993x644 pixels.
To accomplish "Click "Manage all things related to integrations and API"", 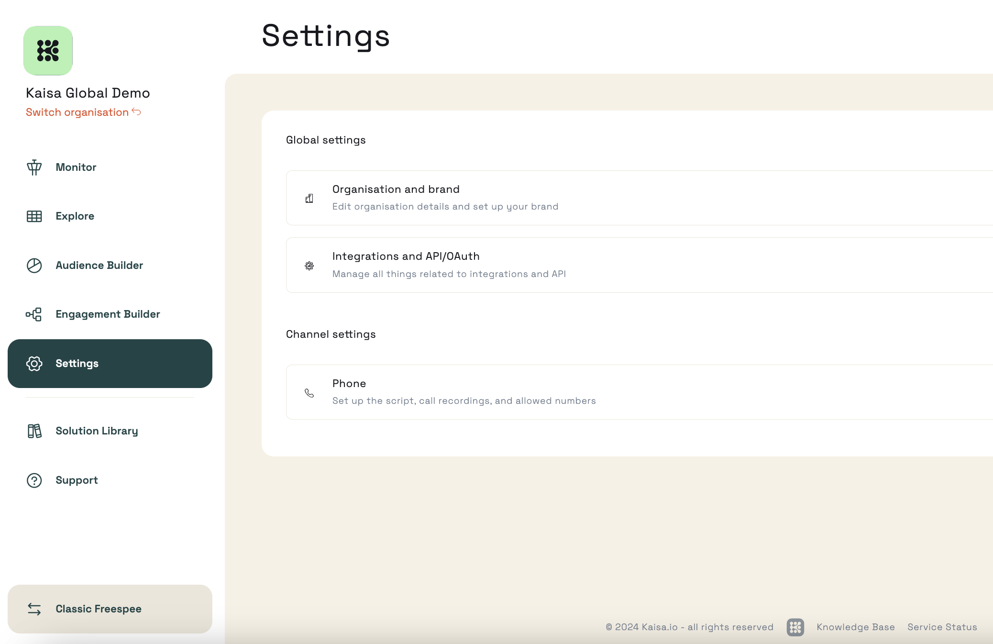I will point(449,274).
